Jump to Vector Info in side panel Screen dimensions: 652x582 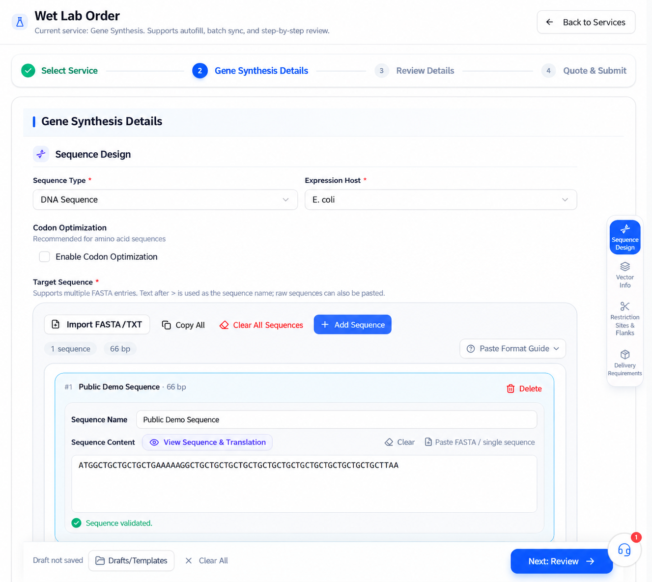(x=624, y=275)
